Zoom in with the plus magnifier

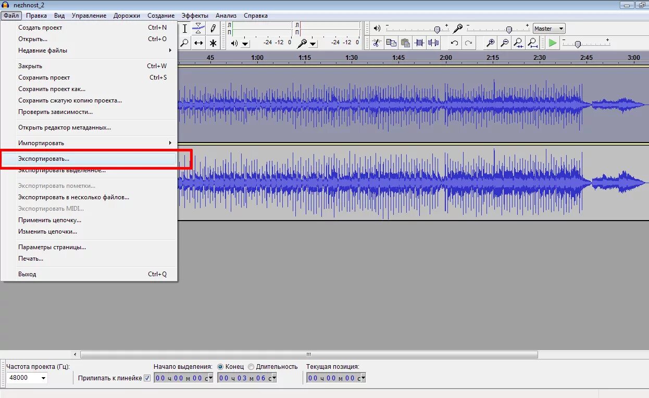[490, 43]
